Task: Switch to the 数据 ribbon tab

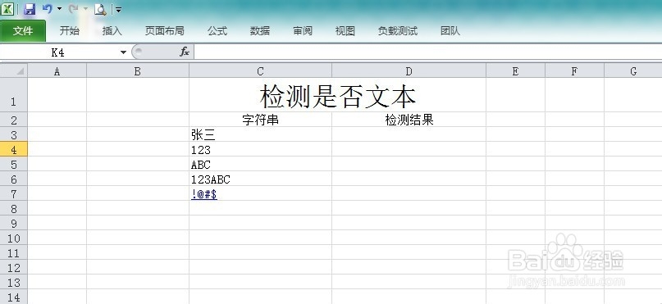Action: [260, 31]
